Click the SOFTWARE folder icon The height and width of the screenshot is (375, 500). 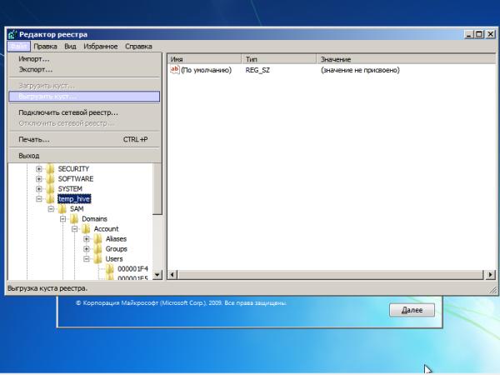pos(50,179)
